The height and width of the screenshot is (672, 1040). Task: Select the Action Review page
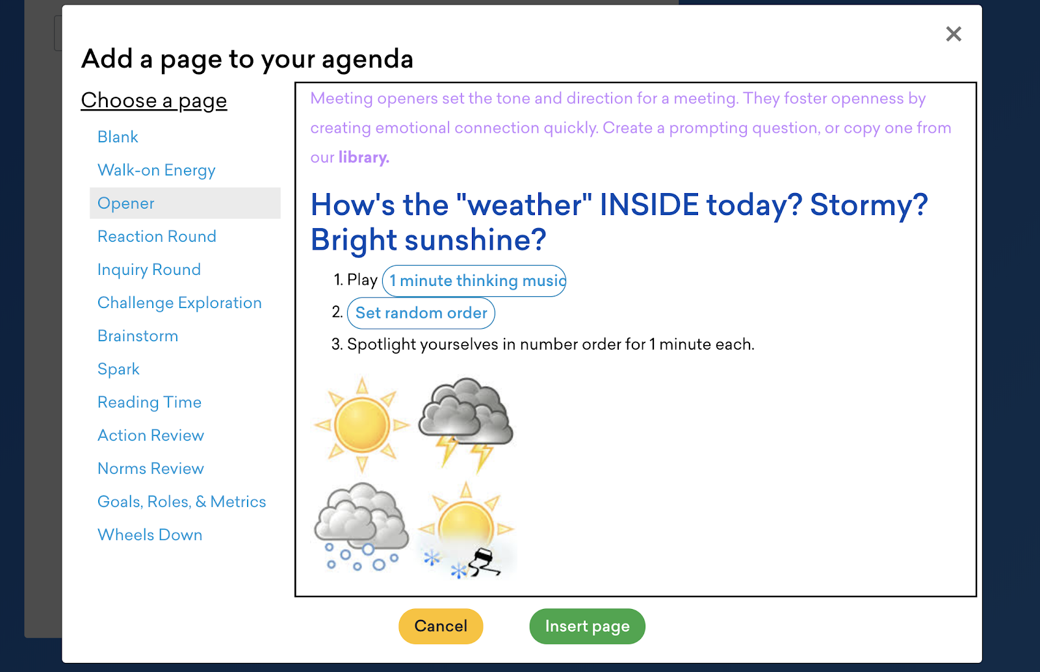coord(151,435)
